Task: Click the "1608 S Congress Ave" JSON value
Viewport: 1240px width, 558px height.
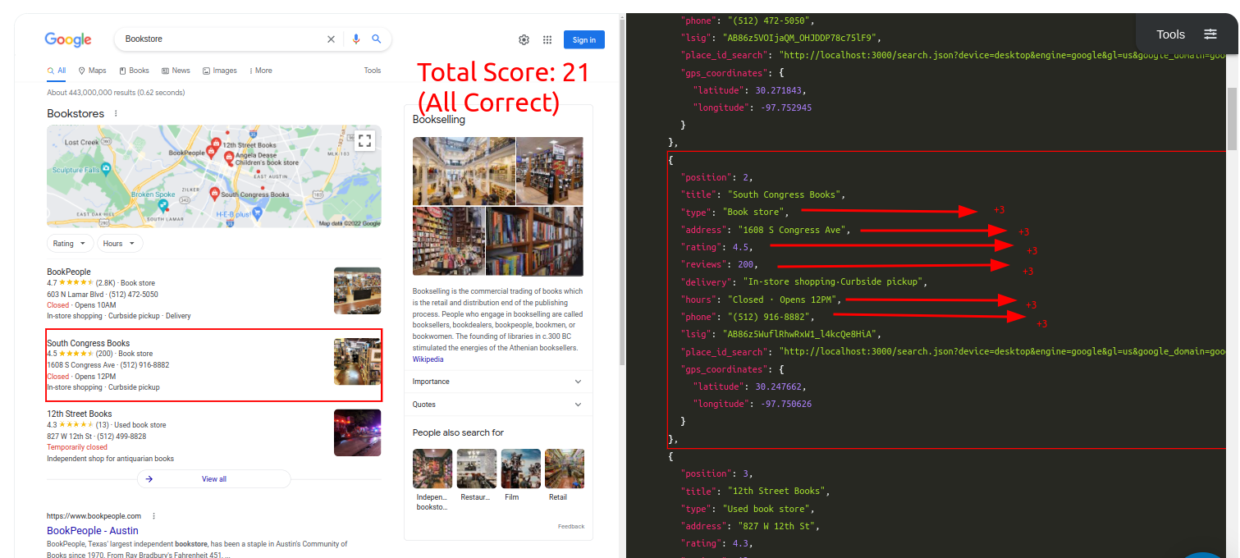Action: tap(794, 230)
